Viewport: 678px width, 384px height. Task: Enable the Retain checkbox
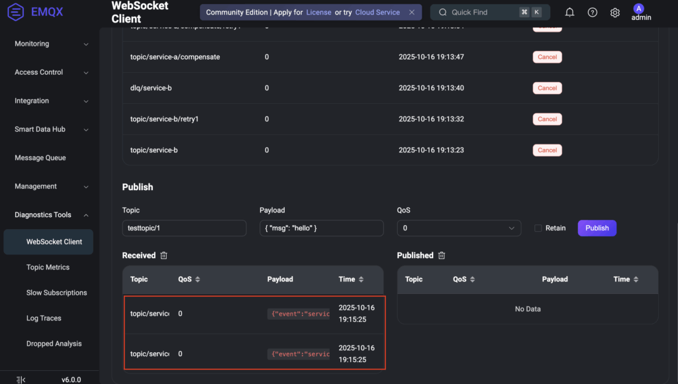[538, 228]
